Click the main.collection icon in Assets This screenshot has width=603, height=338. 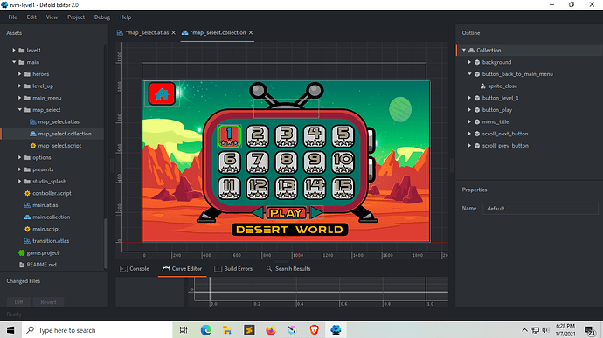tap(27, 217)
